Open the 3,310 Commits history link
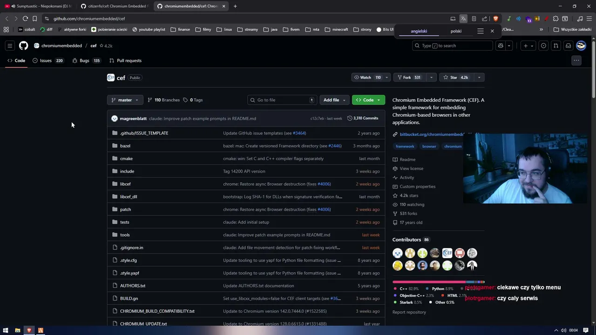Viewport: 596px width, 335px height. point(363,118)
